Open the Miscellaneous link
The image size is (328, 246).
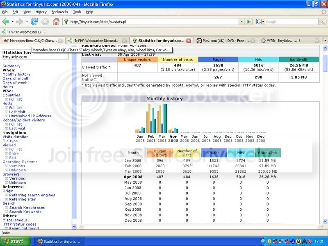coord(15,220)
